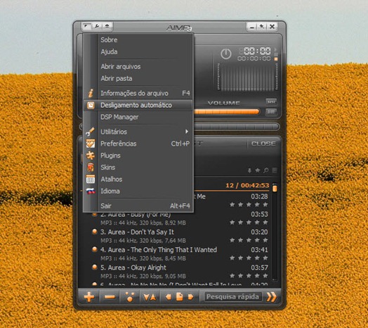
Task: Click the power button icon
Action: pos(225,54)
